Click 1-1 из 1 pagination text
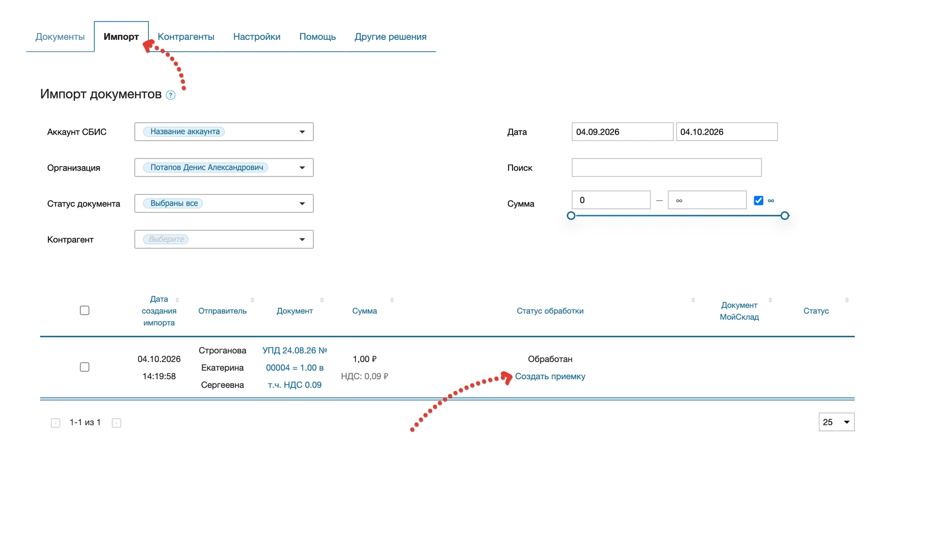 pyautogui.click(x=85, y=423)
